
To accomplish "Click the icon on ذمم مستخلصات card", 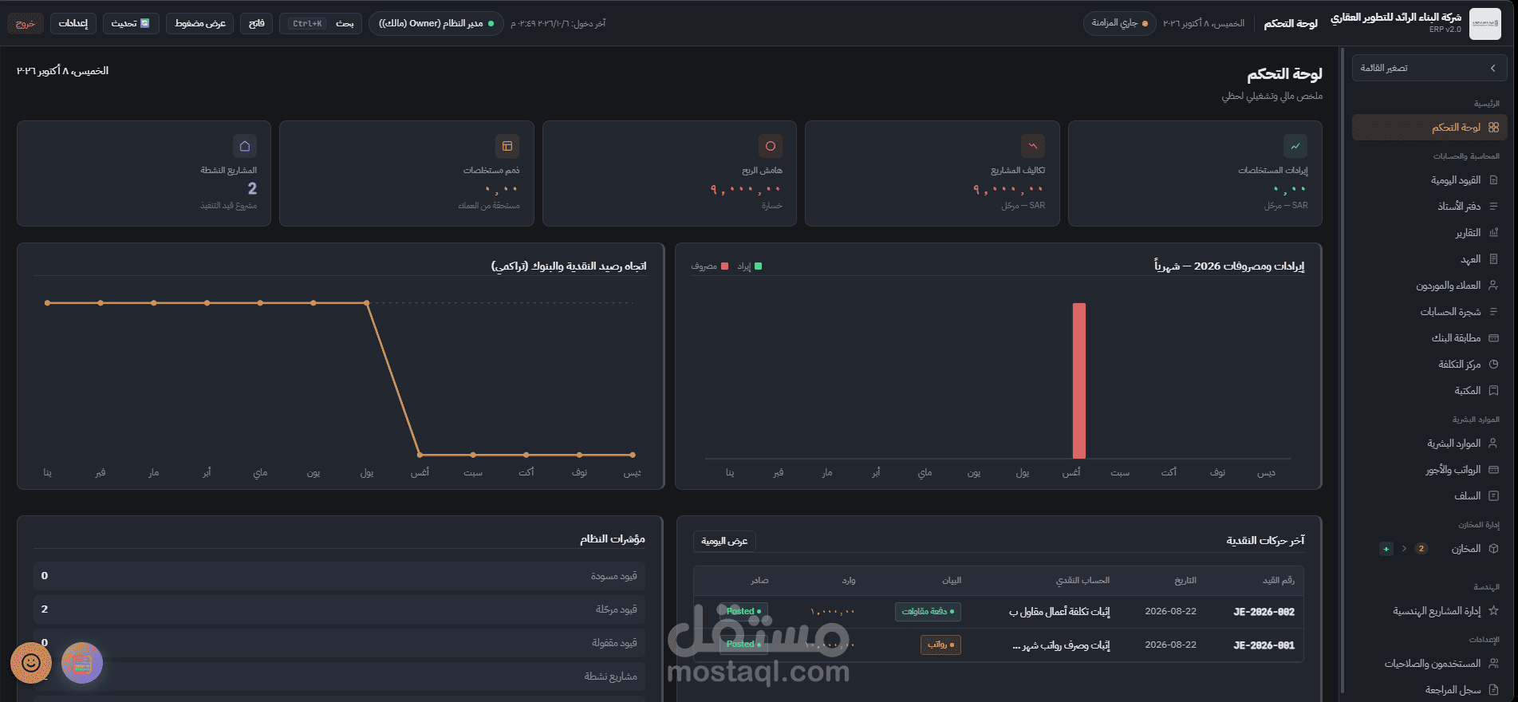I will pos(507,146).
